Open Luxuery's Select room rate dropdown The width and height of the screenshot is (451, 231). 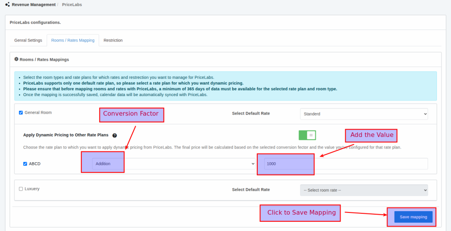pyautogui.click(x=364, y=190)
